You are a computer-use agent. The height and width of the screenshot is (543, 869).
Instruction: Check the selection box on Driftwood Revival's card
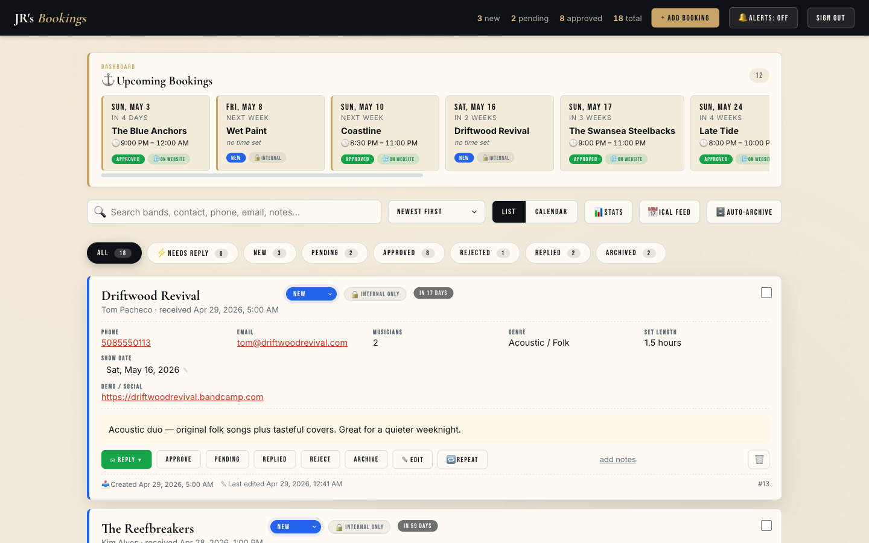[766, 292]
